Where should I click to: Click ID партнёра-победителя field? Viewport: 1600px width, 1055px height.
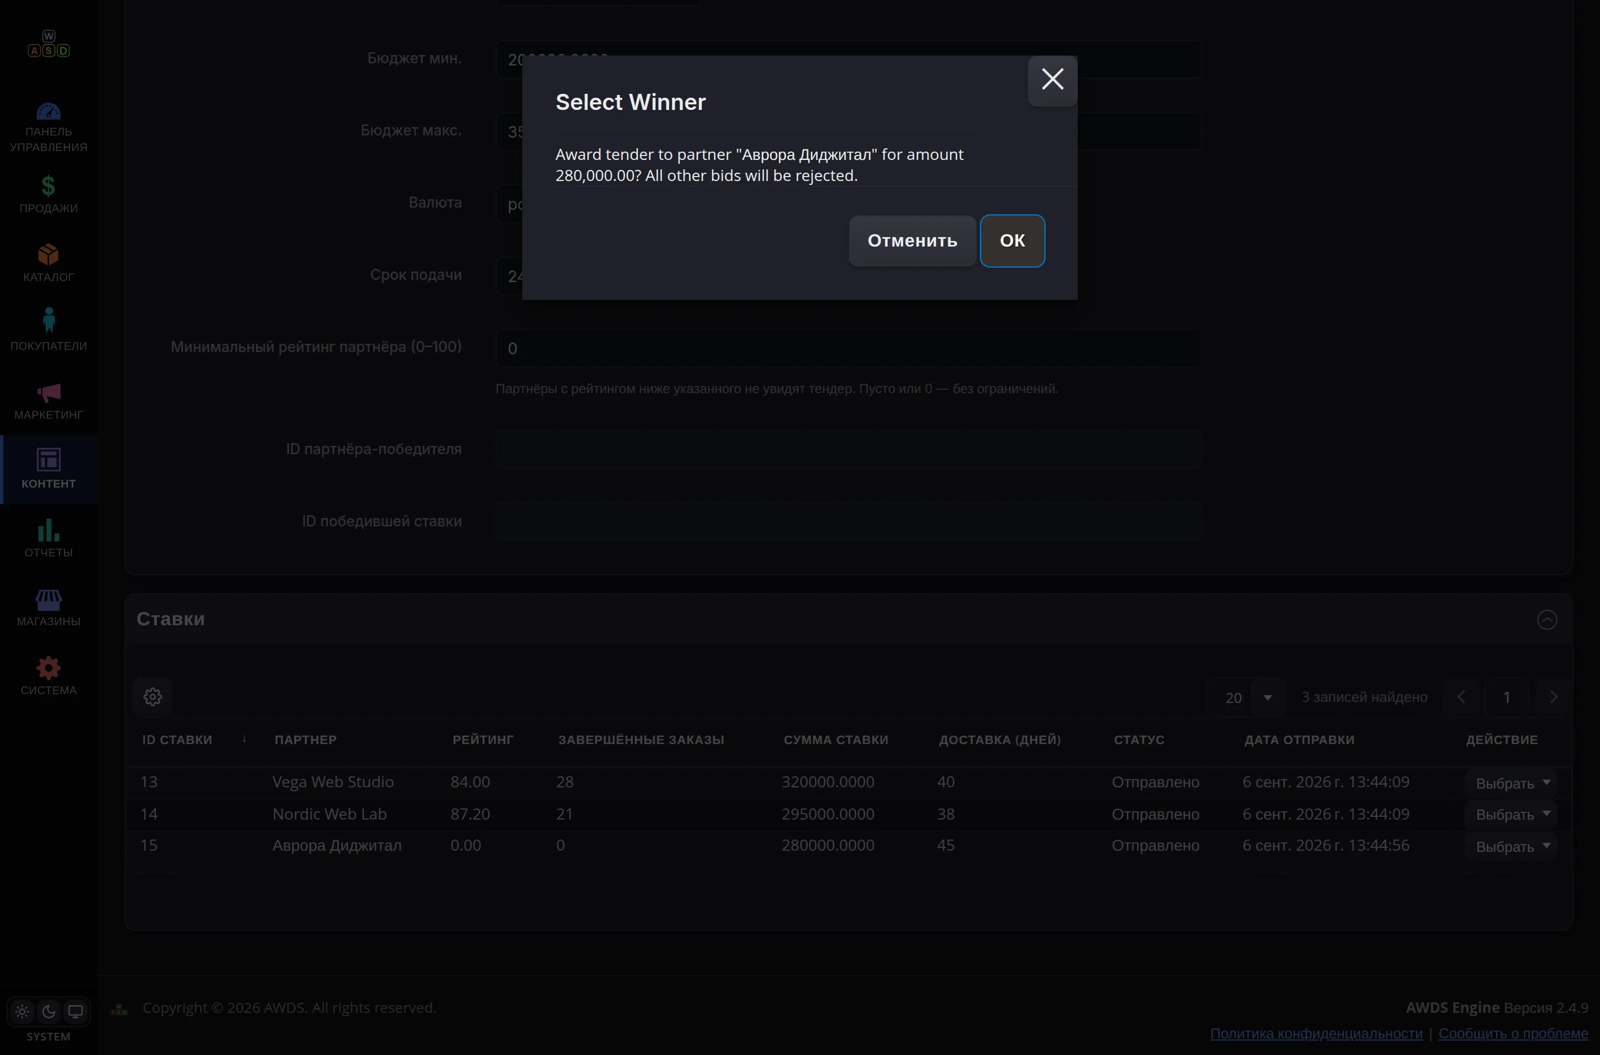[848, 449]
